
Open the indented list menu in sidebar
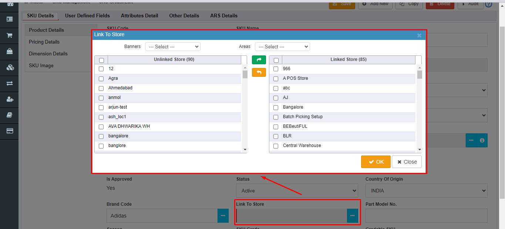[9, 19]
